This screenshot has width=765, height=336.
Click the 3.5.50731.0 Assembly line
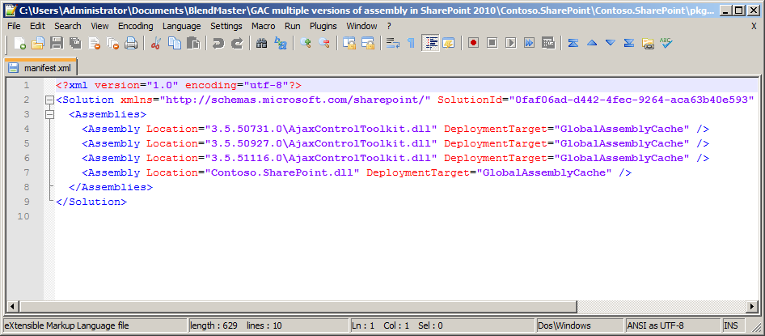coord(395,129)
